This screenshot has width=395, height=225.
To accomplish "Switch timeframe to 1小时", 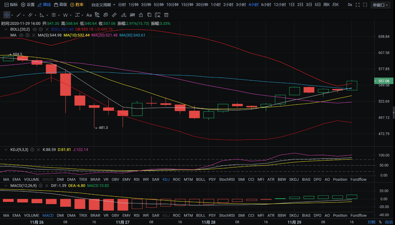I will click(215, 5).
